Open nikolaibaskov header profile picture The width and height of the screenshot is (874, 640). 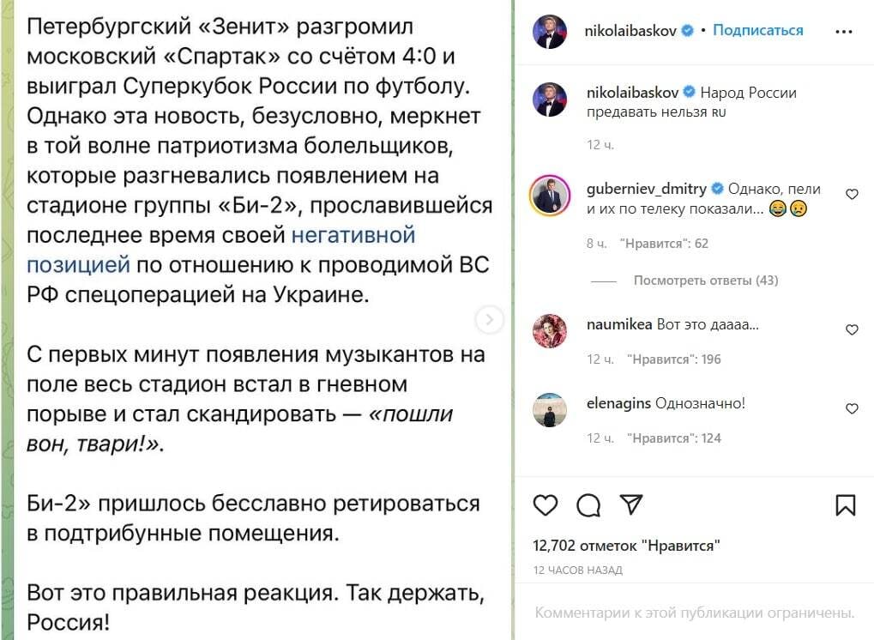click(550, 31)
